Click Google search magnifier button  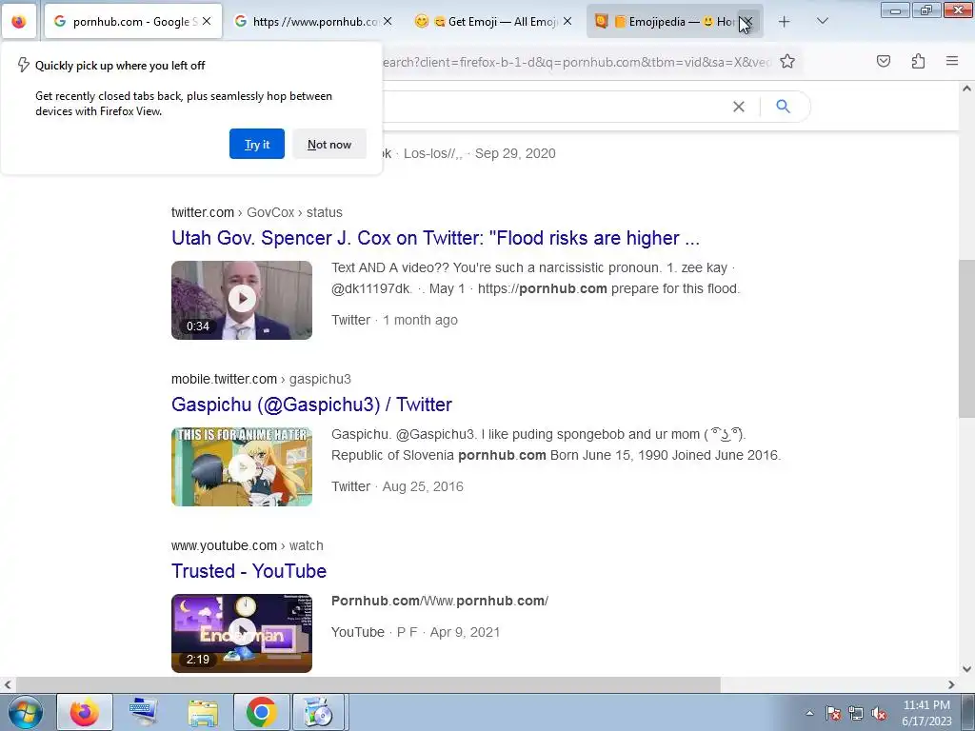point(783,107)
